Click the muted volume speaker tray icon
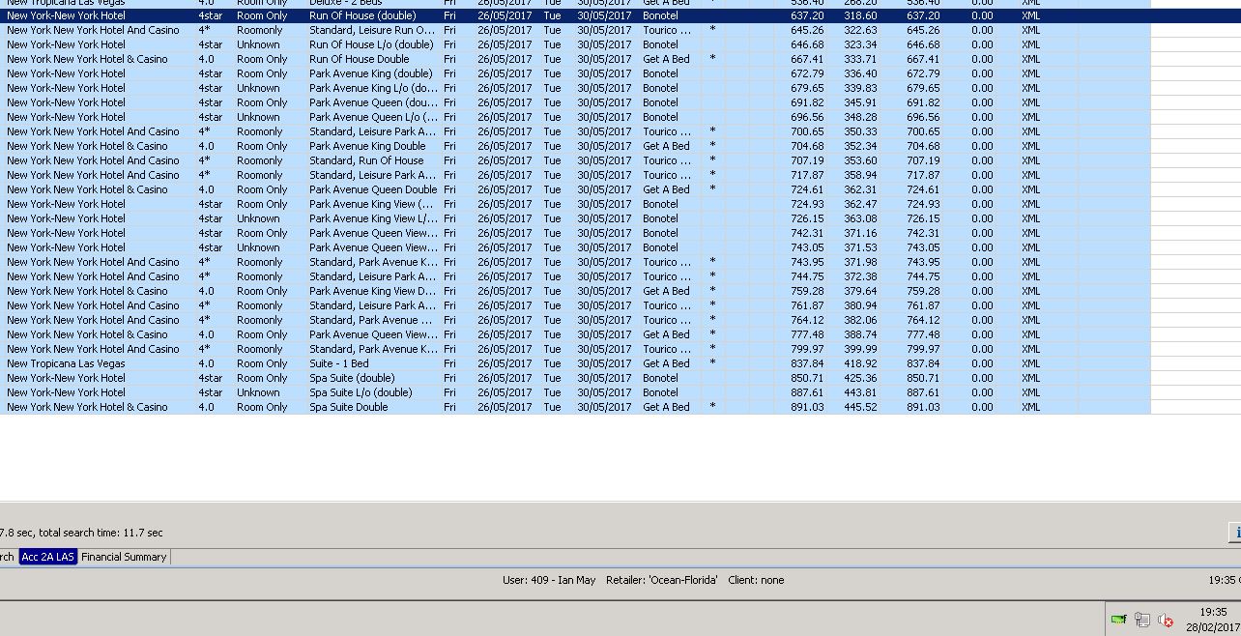This screenshot has height=636, width=1241. 1166,620
